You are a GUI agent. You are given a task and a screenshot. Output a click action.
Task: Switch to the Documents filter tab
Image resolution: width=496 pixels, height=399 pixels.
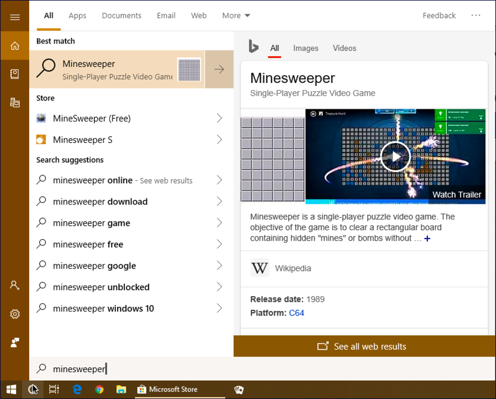[x=122, y=15]
